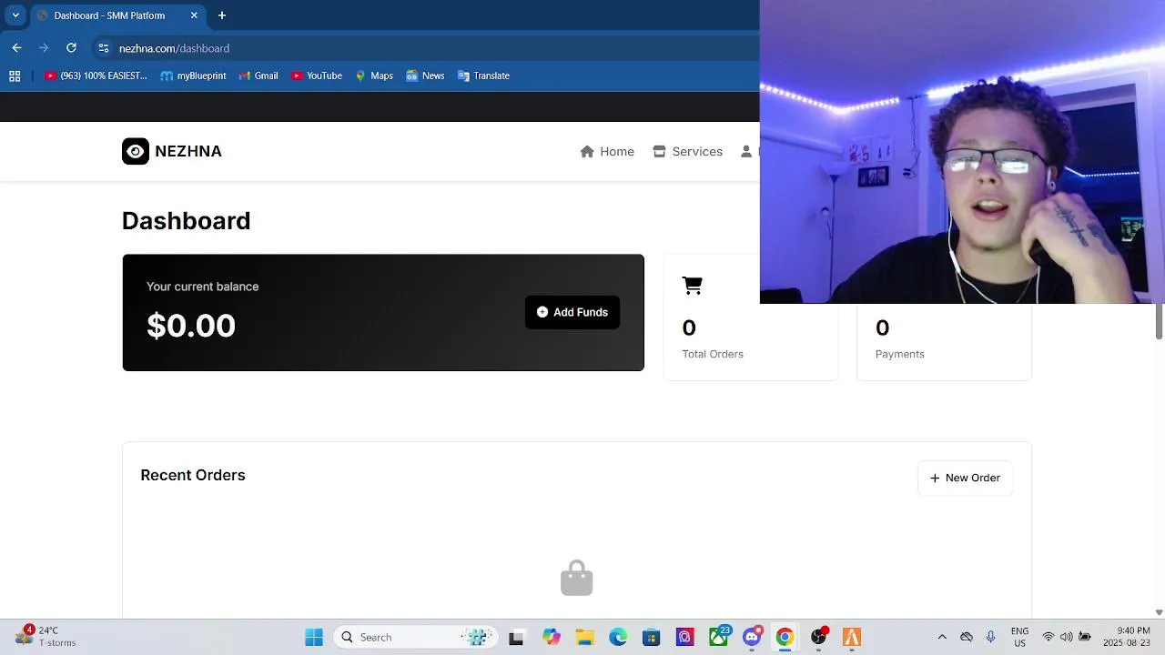The image size is (1165, 655).
Task: Go back with browser back arrow
Action: (16, 48)
